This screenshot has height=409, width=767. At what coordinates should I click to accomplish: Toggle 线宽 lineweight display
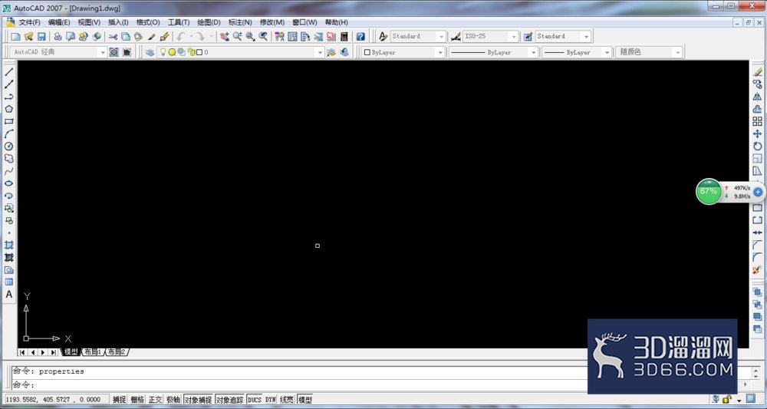[x=287, y=400]
